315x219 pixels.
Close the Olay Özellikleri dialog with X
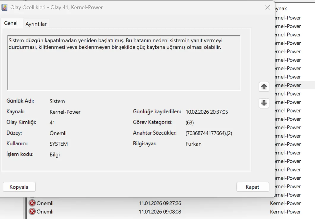(x=267, y=7)
